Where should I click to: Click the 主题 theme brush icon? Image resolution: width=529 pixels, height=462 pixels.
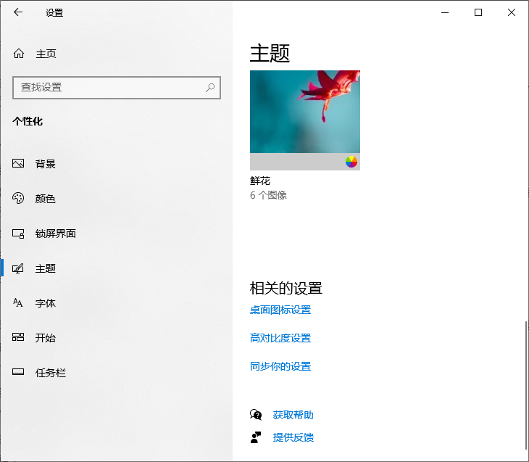18,268
